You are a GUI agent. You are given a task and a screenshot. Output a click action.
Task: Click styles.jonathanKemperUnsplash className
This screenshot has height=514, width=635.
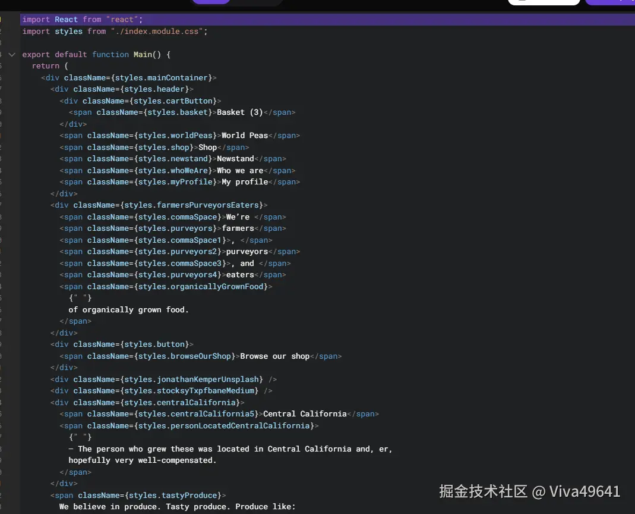pyautogui.click(x=191, y=380)
